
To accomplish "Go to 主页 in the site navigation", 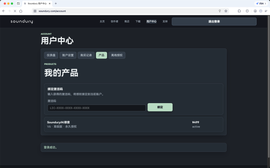I will coord(102,22).
